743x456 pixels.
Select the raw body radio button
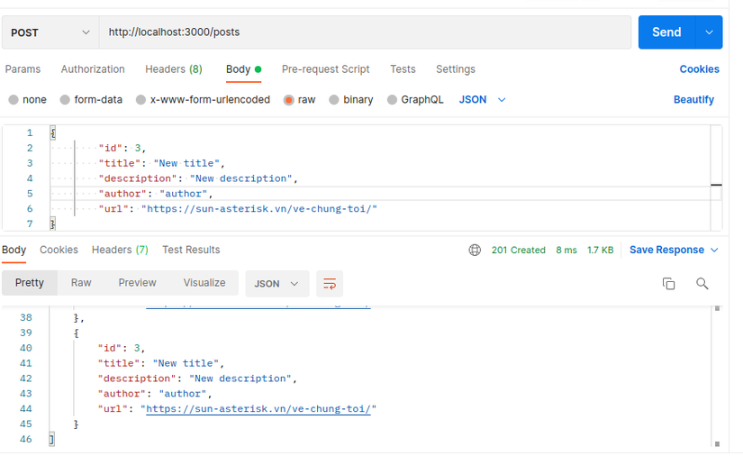tap(289, 100)
